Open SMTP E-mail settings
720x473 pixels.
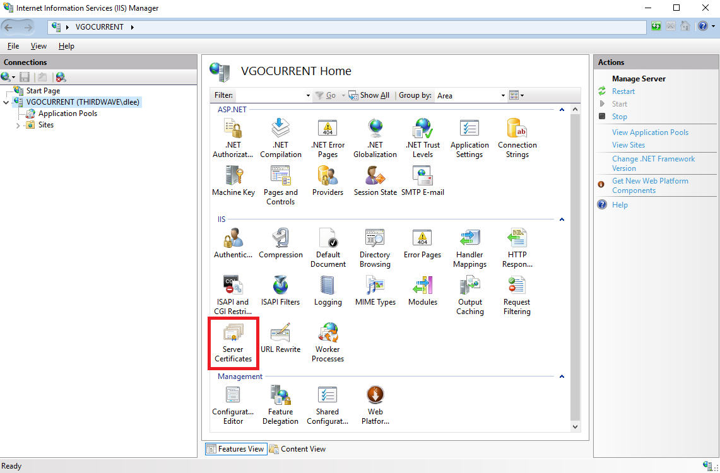(422, 181)
